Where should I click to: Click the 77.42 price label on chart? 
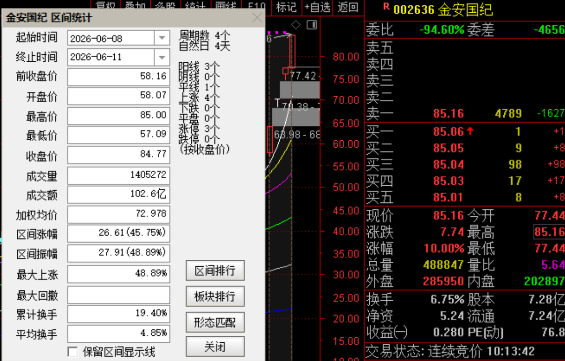[x=303, y=76]
